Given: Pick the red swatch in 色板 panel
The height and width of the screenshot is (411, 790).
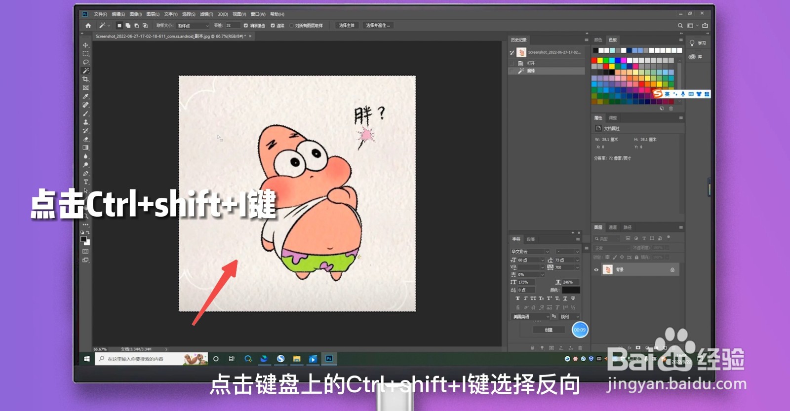Looking at the screenshot, I should pos(594,60).
